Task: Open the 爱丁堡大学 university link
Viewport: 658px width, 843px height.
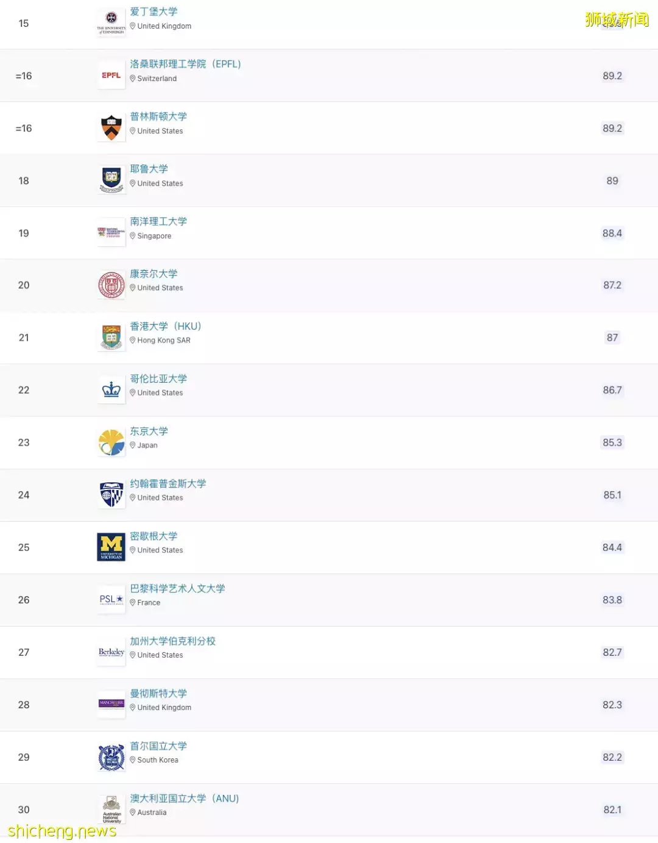Action: tap(154, 12)
